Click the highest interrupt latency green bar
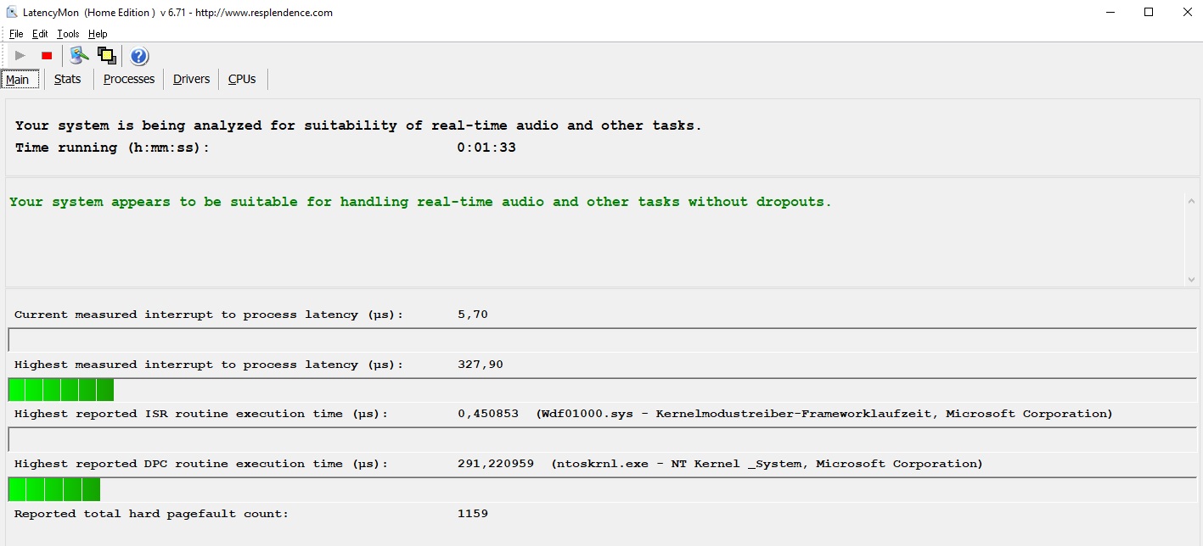 (61, 390)
